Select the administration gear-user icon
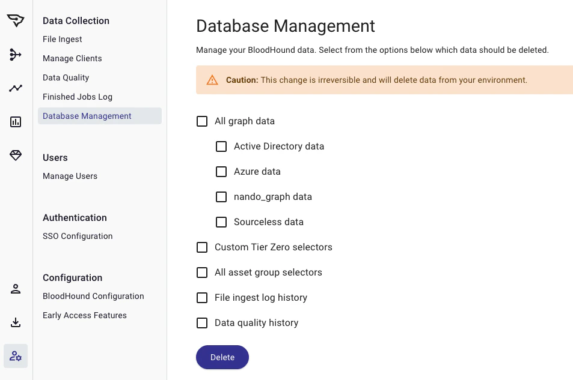This screenshot has width=573, height=380. 16,356
